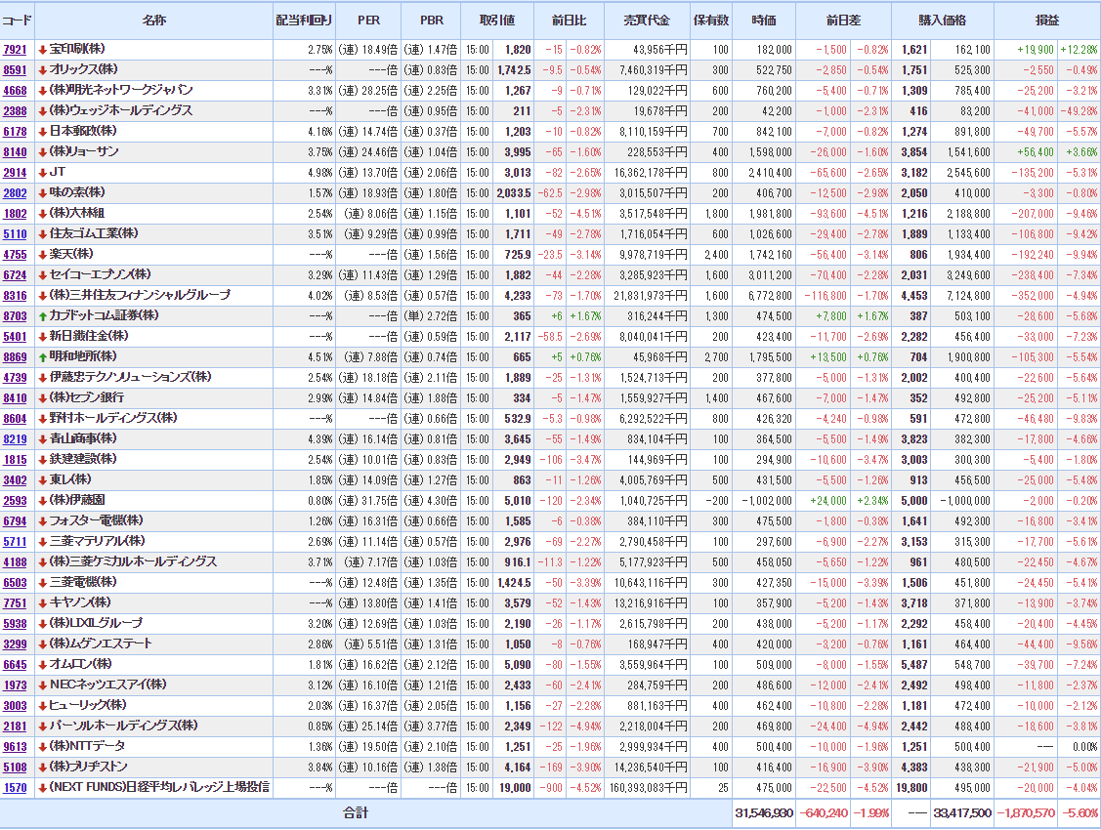This screenshot has height=830, width=1101.
Task: Follow the 8316 code link
Action: [15, 295]
